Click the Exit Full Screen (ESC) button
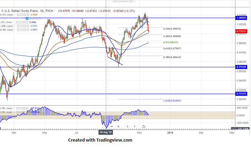This screenshot has height=148, width=251. tap(123, 1)
